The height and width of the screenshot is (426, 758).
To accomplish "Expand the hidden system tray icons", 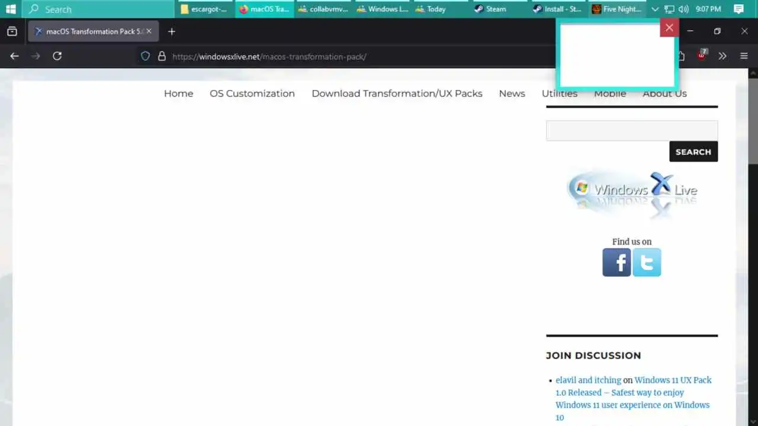I will tap(655, 9).
